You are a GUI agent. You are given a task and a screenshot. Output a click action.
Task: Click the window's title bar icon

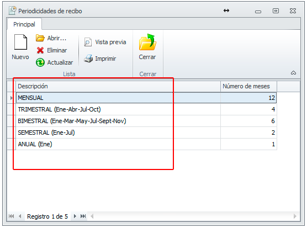pyautogui.click(x=12, y=10)
